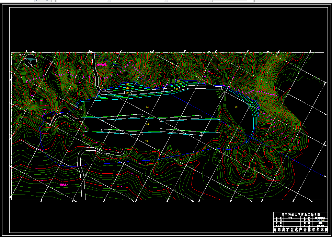The height and width of the screenshot is (237, 332).
Task: Select the magenta annotation text near the bottom-left road
Action: (x=64, y=185)
